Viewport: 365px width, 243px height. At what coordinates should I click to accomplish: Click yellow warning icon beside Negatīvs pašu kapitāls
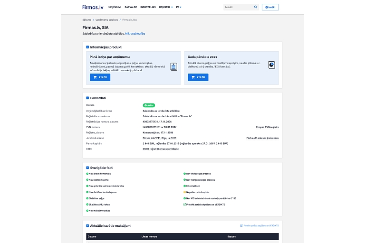(184, 192)
